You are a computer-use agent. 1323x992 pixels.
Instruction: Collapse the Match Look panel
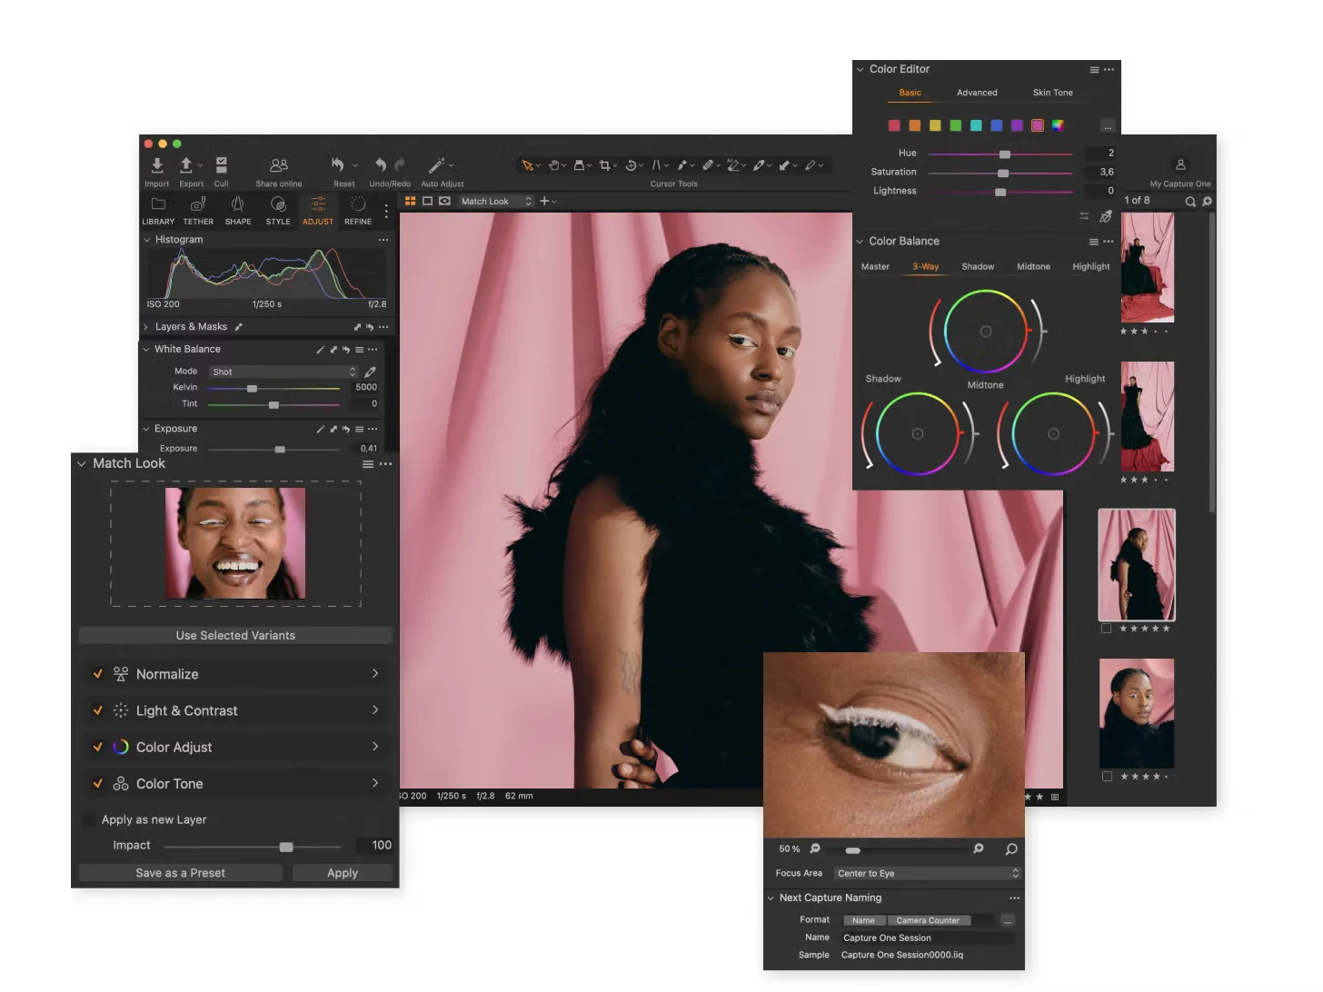coord(82,463)
